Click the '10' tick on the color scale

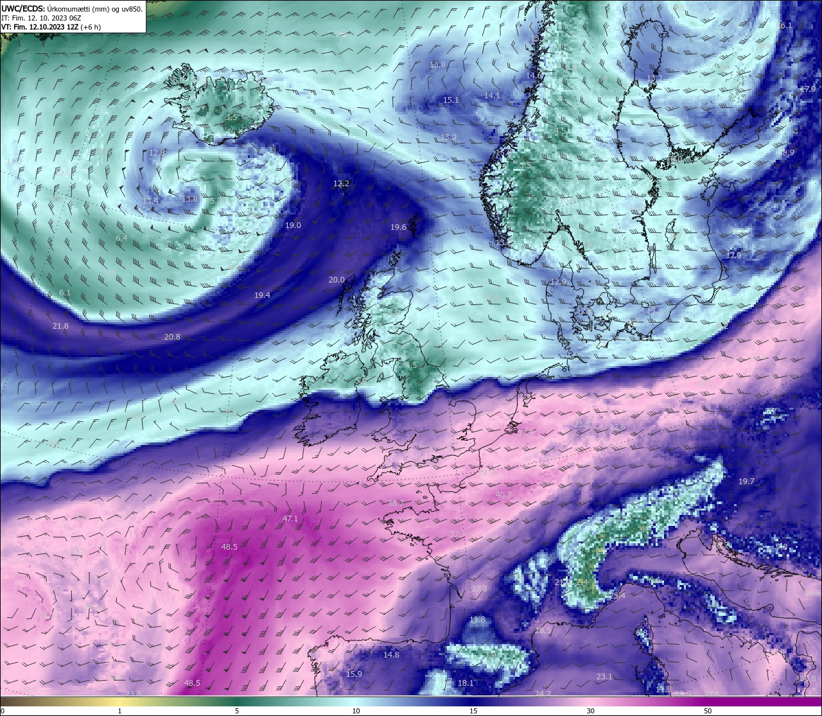coord(356,711)
